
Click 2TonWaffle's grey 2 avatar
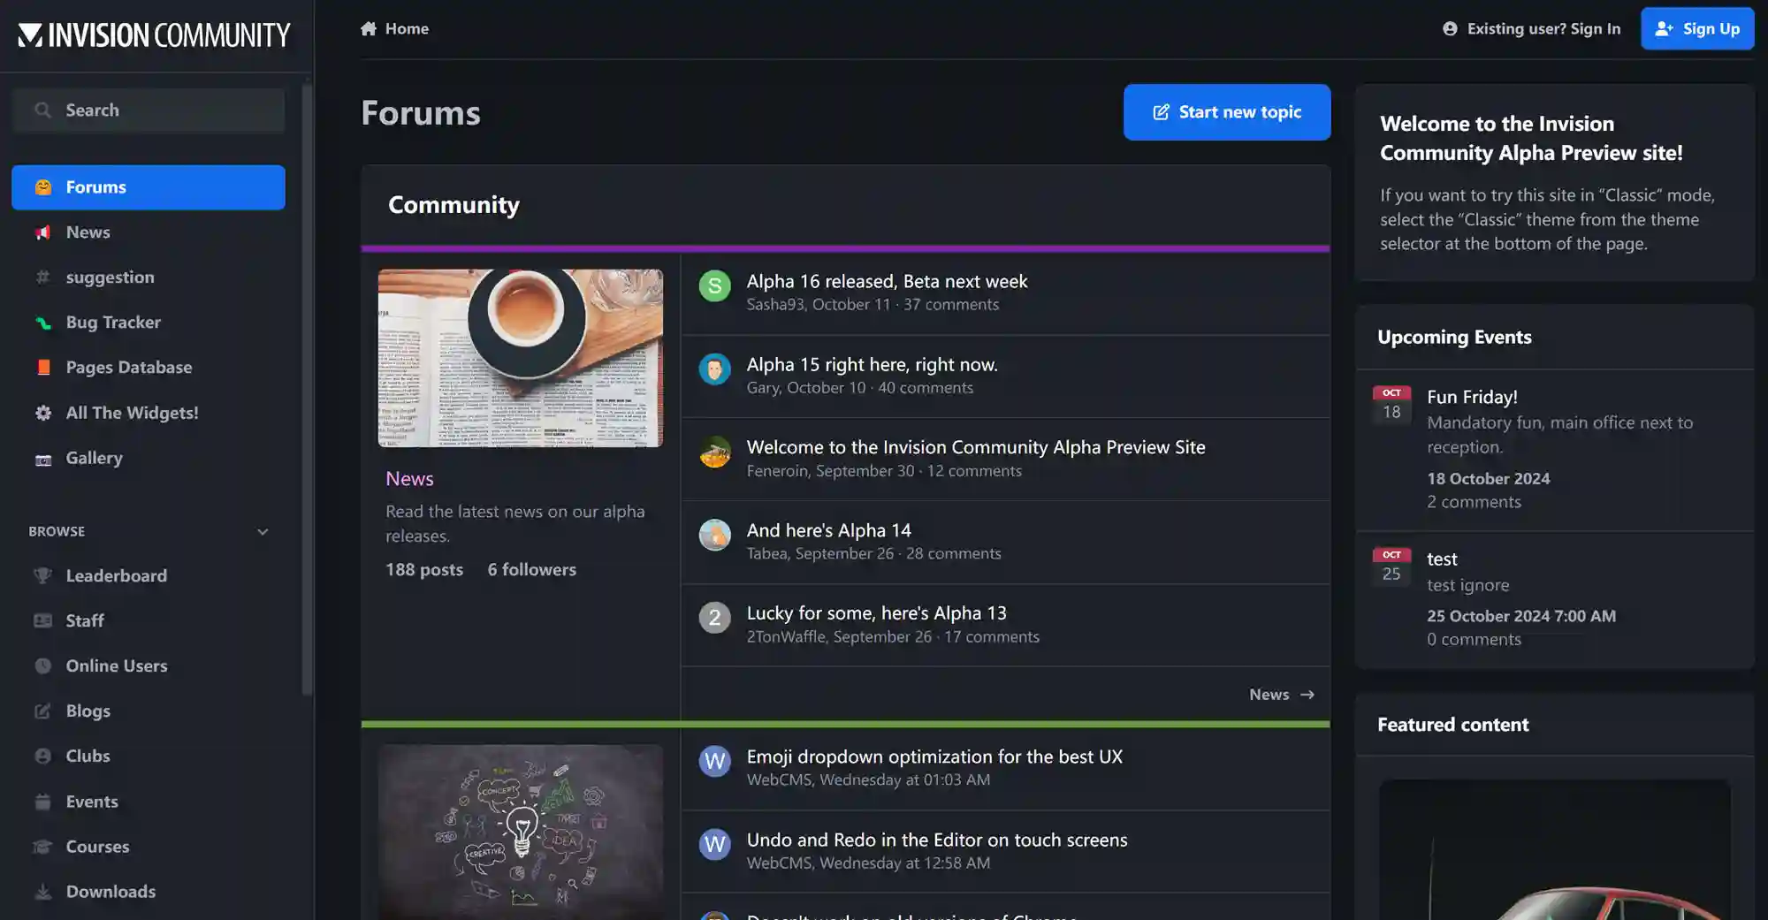[714, 617]
